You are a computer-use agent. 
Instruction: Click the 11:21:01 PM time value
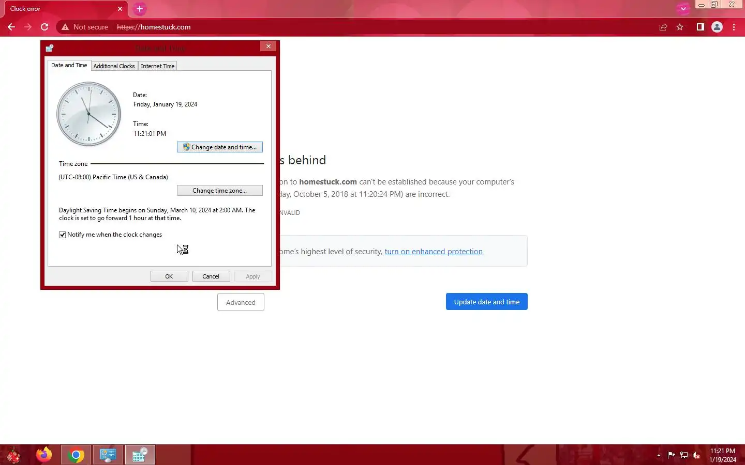150,134
